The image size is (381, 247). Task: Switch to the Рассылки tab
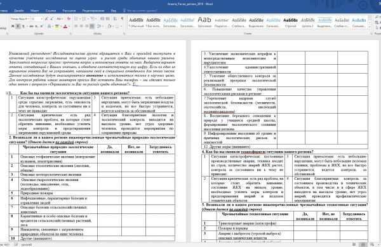(69, 11)
